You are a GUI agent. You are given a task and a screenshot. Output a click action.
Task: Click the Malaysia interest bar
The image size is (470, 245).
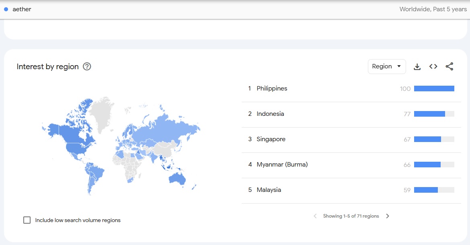click(434, 190)
